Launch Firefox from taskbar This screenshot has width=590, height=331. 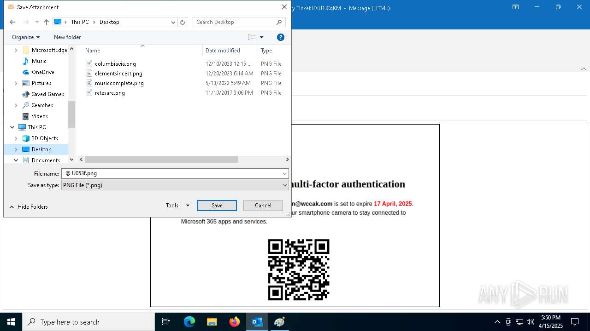point(235,322)
